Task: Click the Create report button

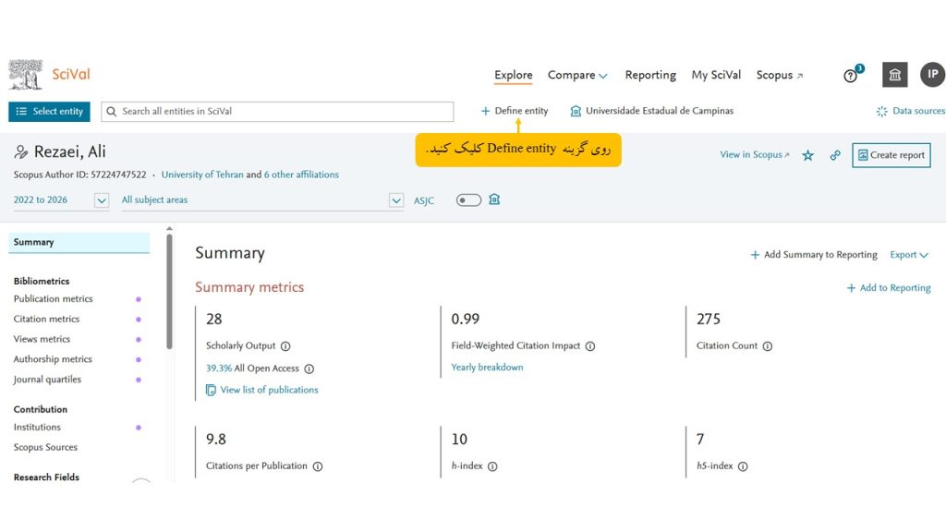Action: pyautogui.click(x=891, y=155)
